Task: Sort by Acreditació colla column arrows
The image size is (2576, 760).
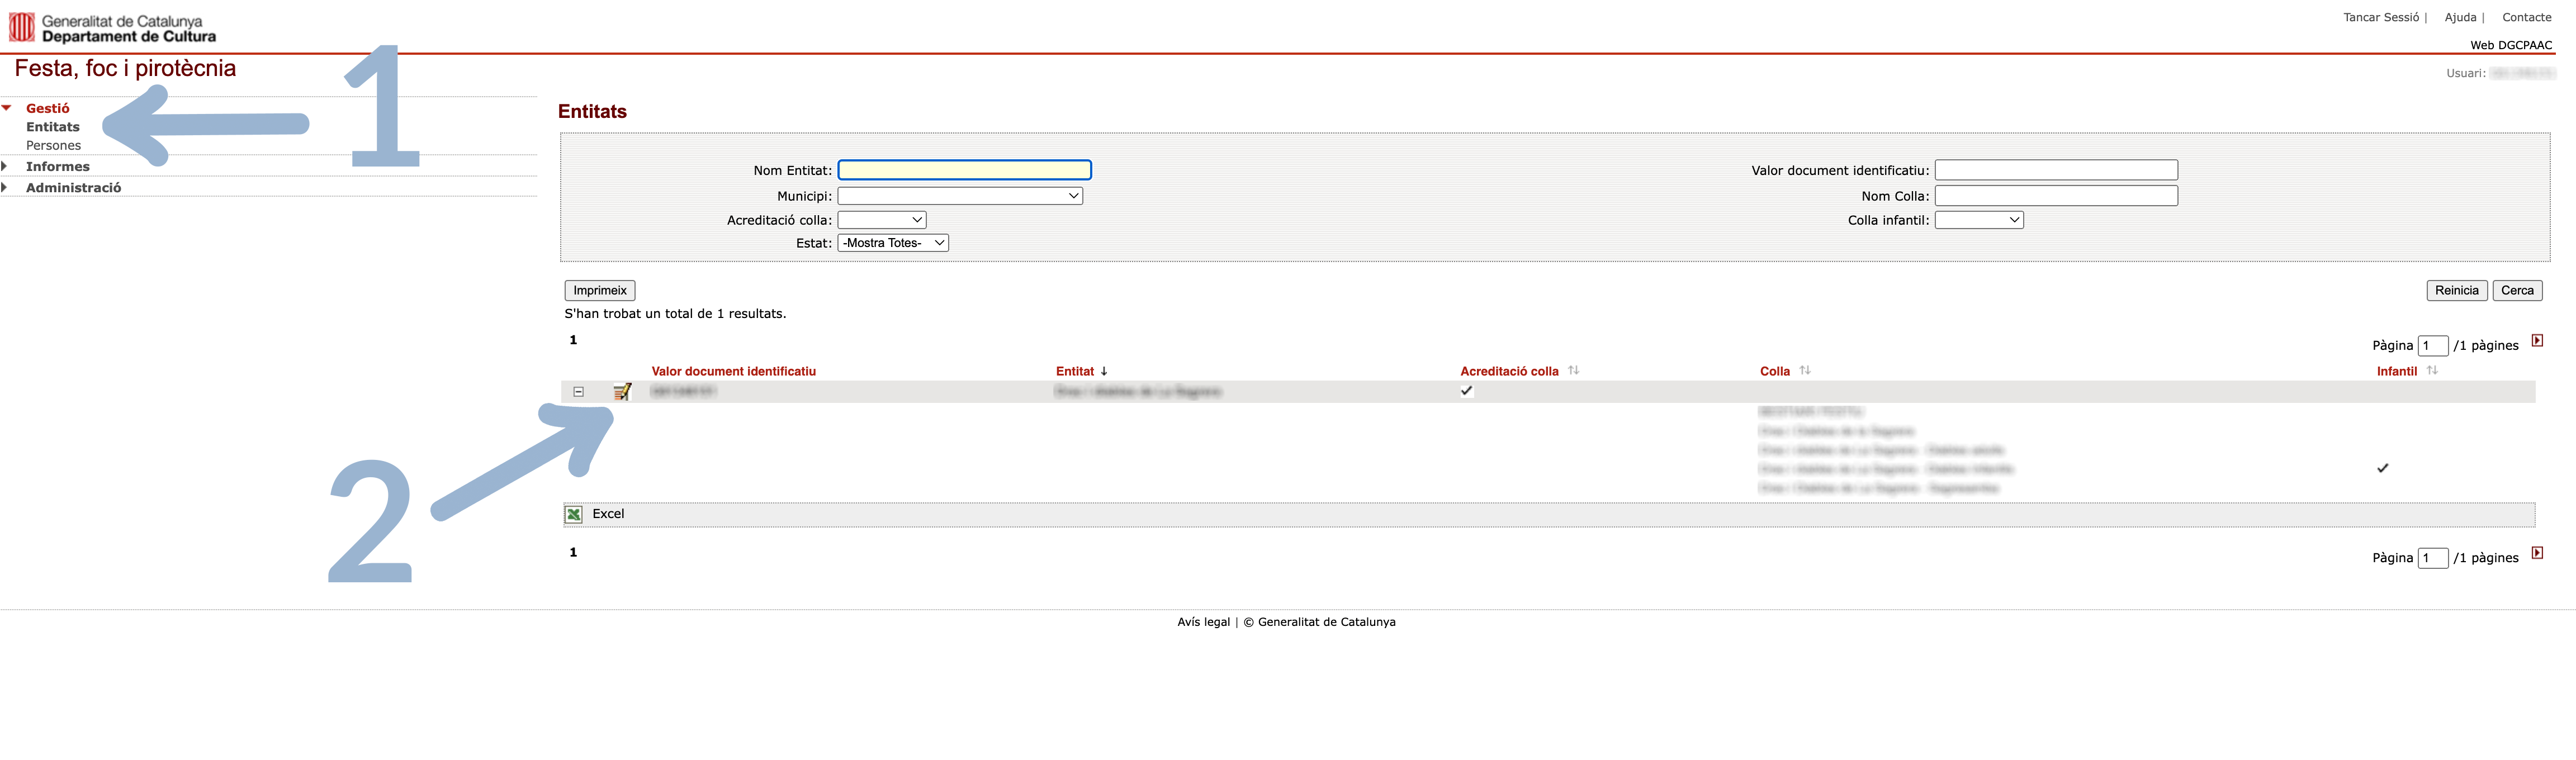Action: [1573, 370]
